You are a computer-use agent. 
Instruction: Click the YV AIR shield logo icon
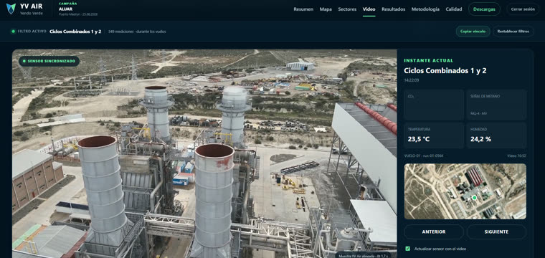click(11, 9)
